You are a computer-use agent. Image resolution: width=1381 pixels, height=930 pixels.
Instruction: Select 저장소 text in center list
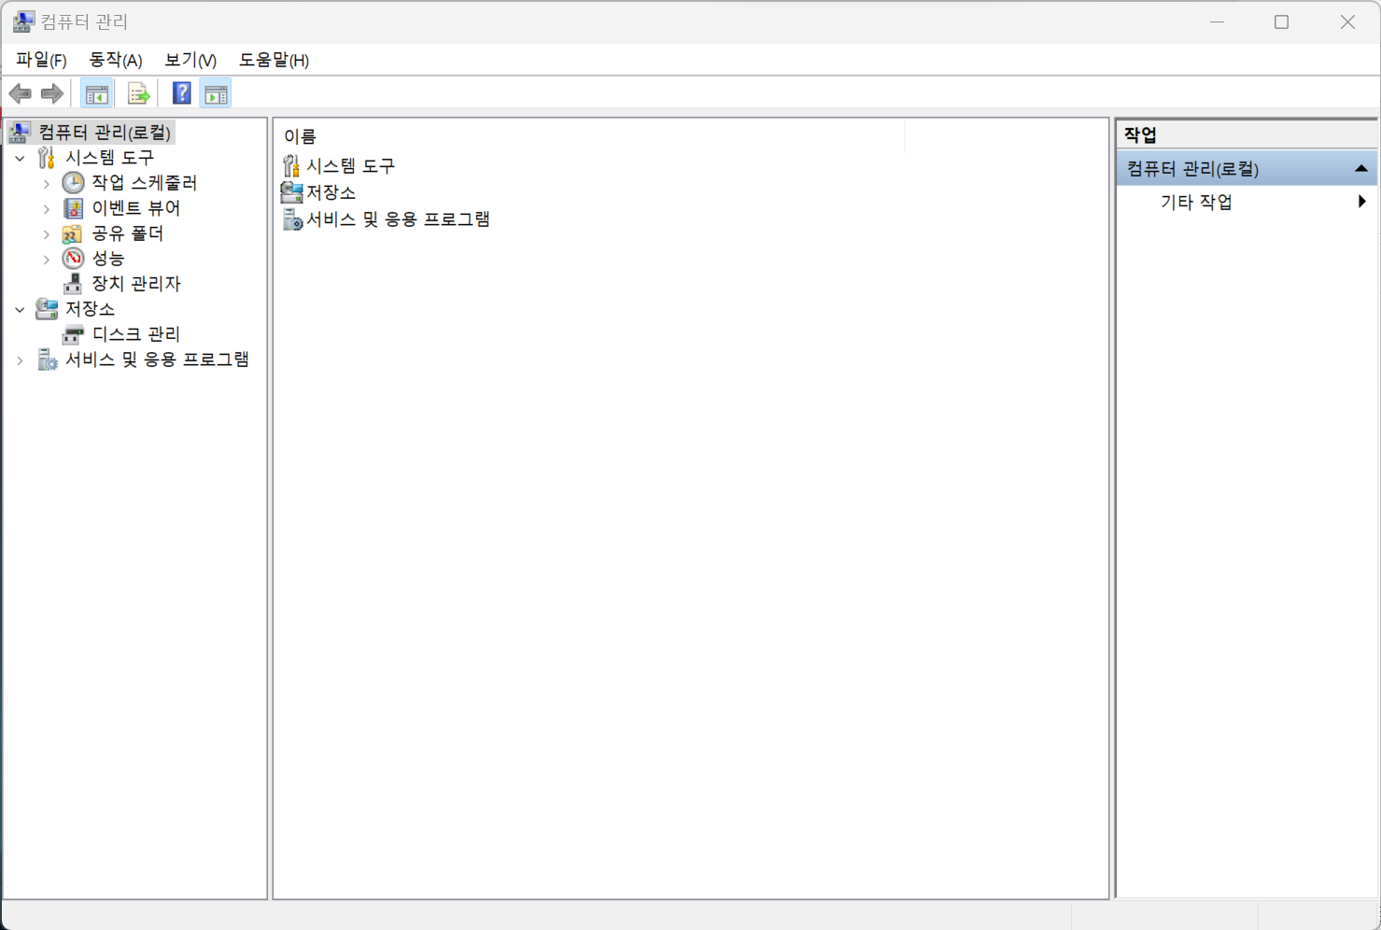(331, 193)
